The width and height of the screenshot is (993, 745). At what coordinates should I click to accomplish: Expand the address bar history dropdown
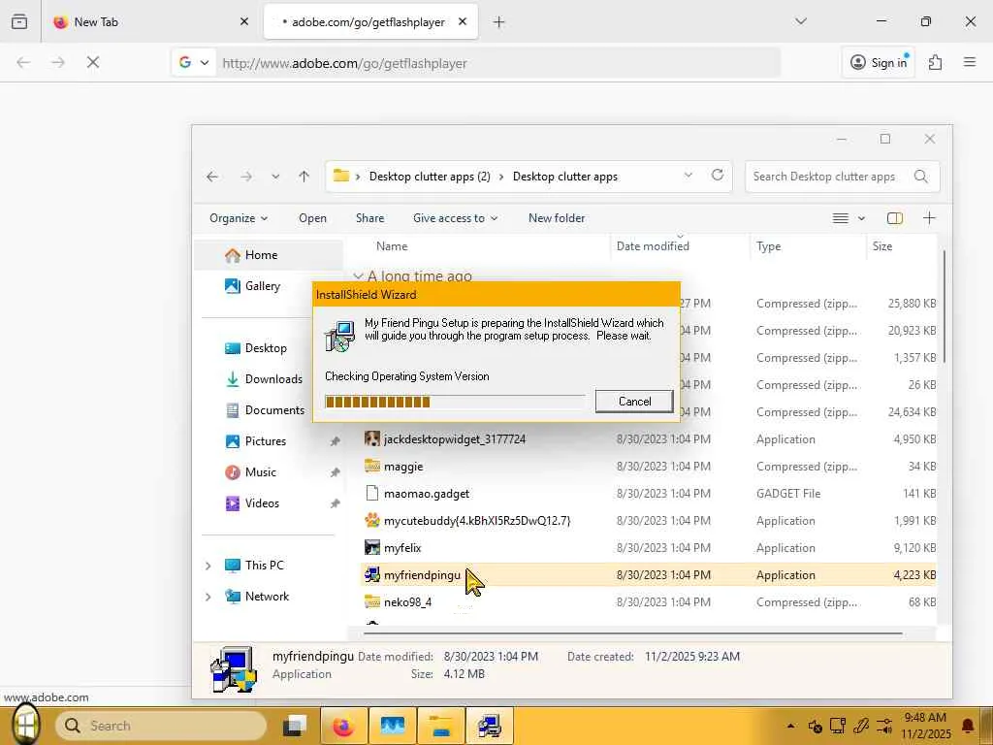tap(689, 176)
